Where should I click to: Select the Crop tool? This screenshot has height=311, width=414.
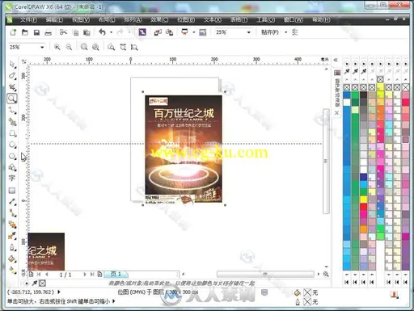12,87
